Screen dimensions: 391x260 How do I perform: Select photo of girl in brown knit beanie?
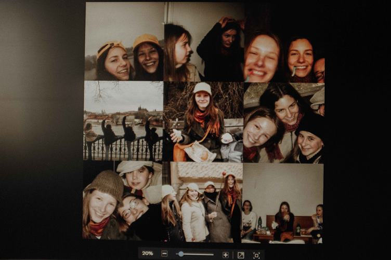[x=122, y=200]
